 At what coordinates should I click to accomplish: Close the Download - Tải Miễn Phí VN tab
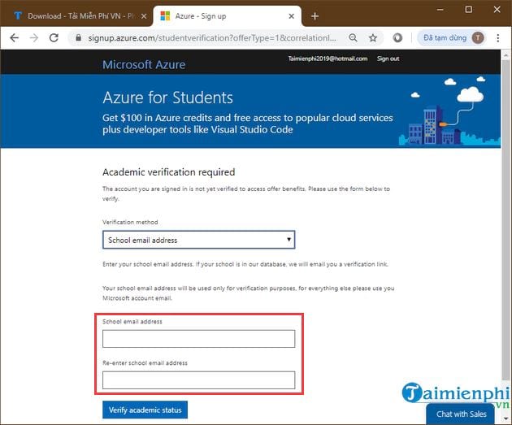pos(144,16)
